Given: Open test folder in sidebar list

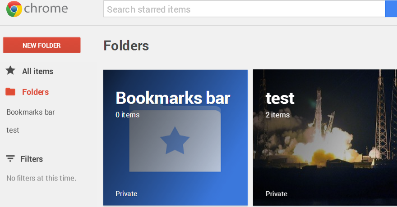Looking at the screenshot, I should [x=13, y=130].
